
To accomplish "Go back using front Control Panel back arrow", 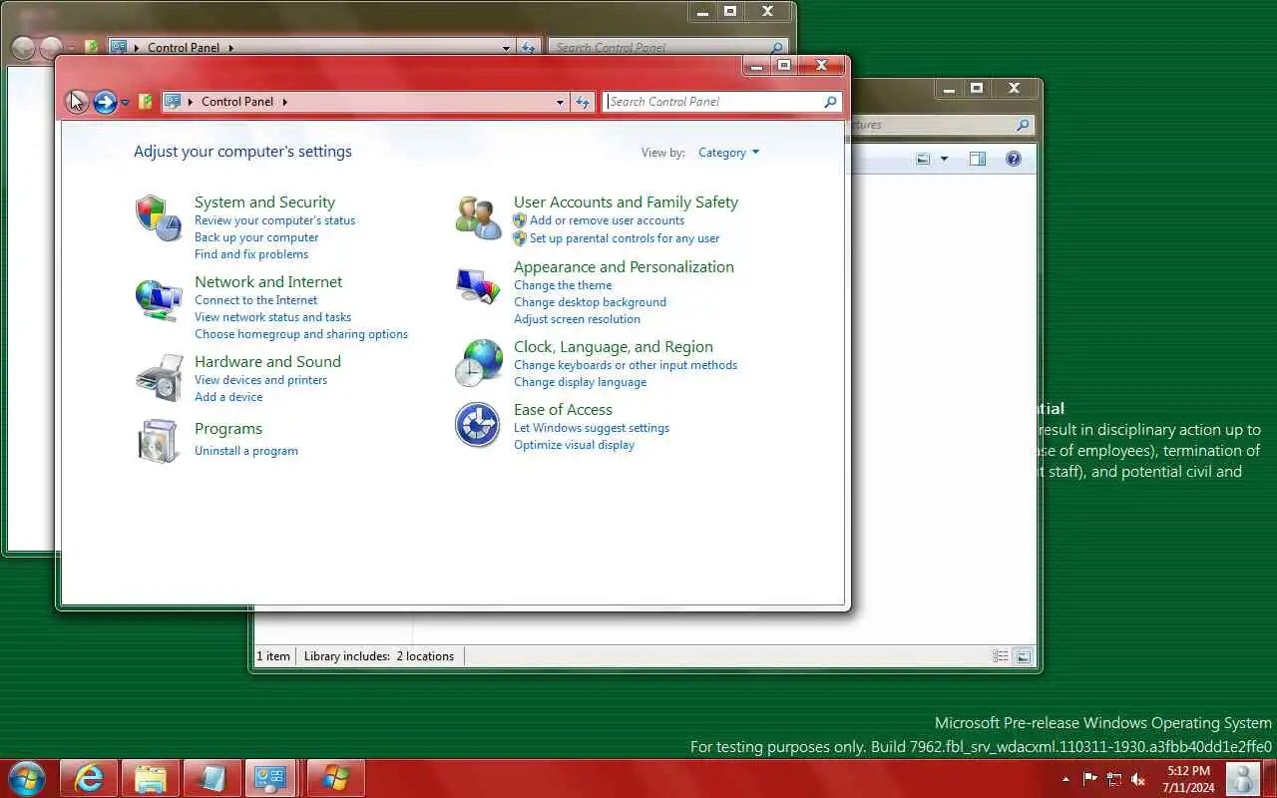I will (x=77, y=102).
